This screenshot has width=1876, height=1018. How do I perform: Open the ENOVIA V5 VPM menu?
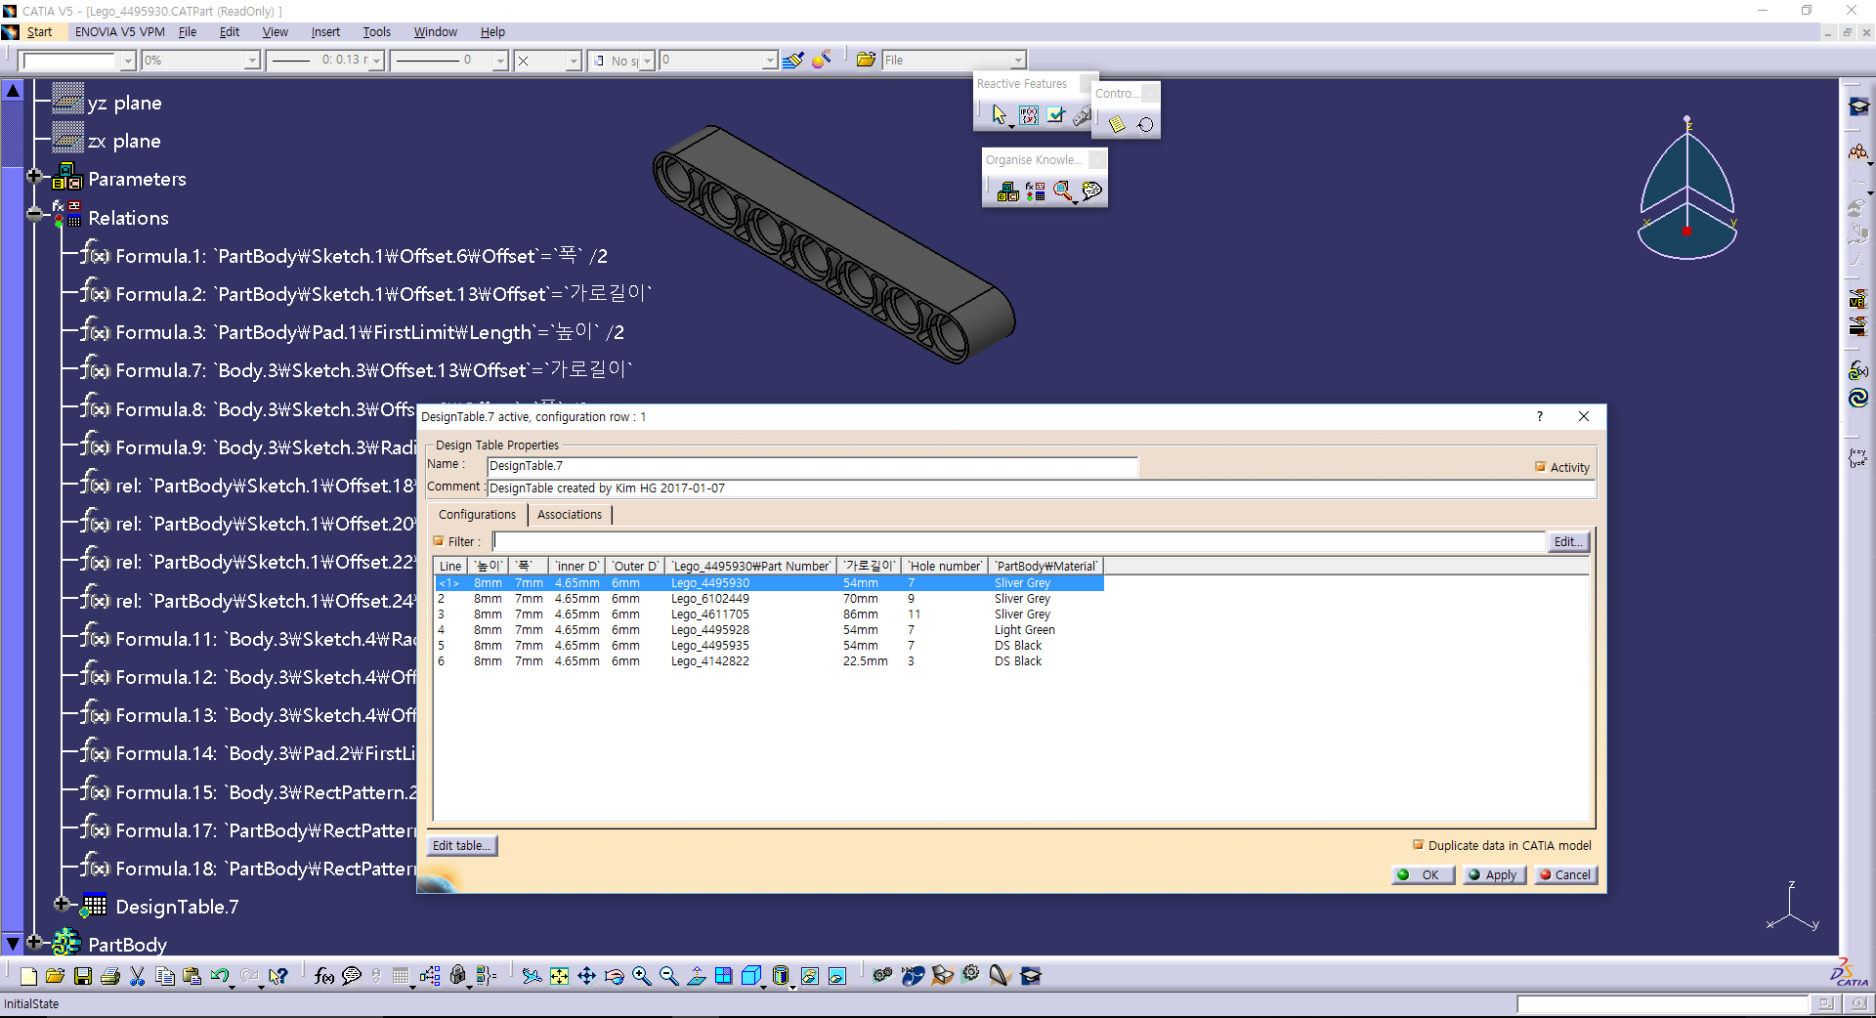click(x=119, y=32)
